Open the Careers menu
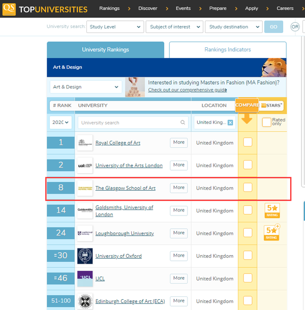 tap(285, 8)
